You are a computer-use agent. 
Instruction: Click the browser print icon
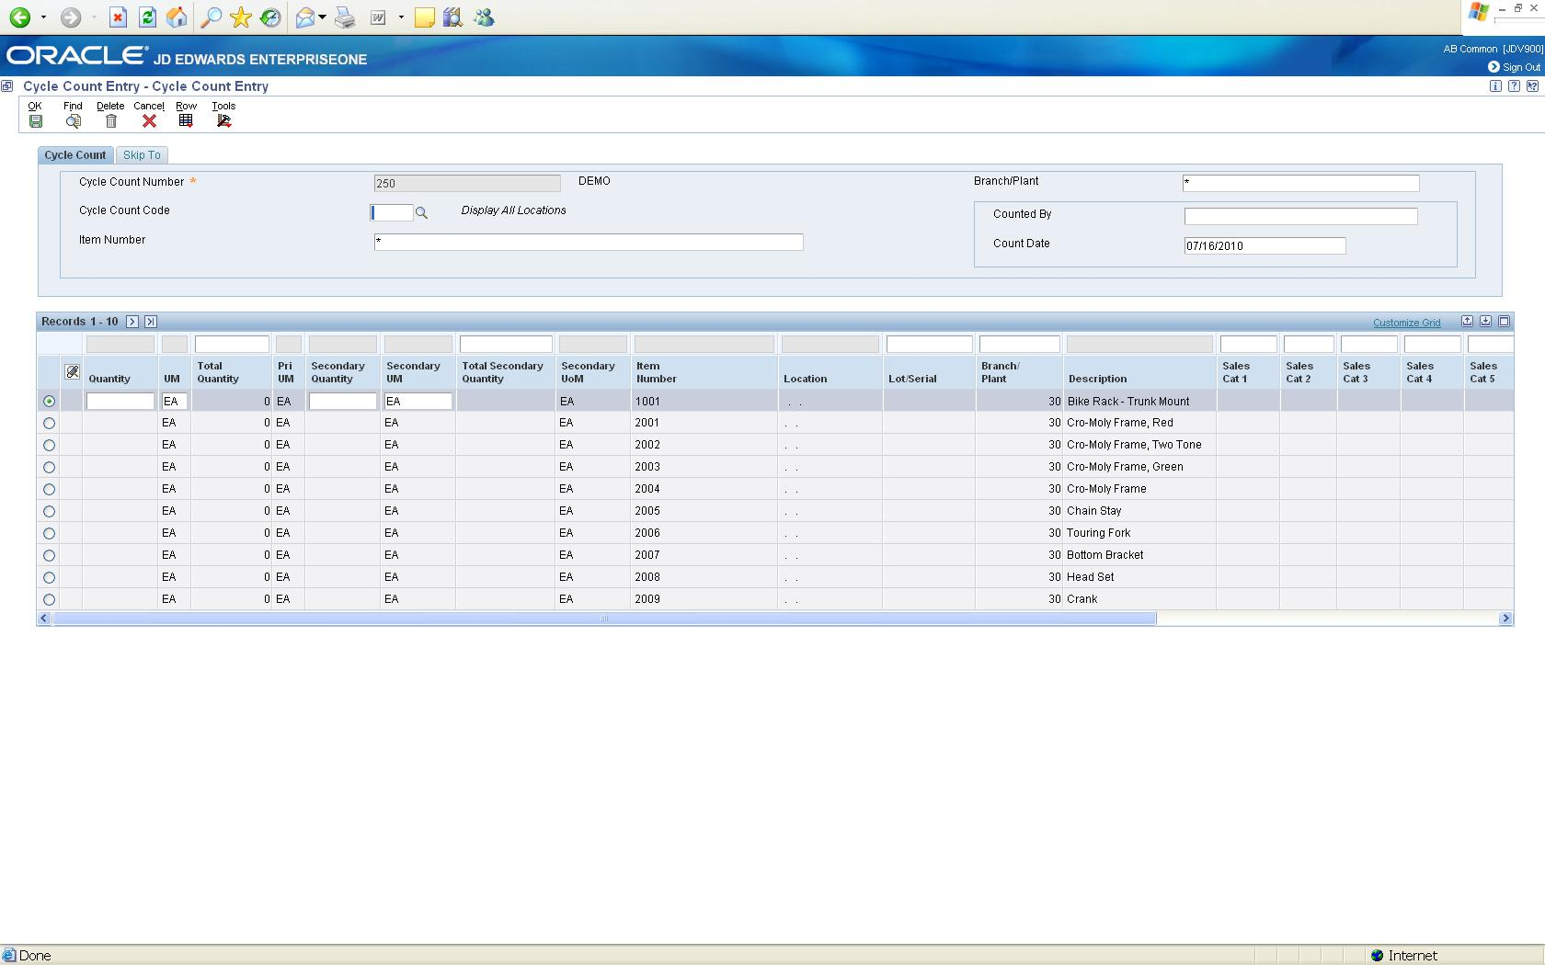click(345, 17)
